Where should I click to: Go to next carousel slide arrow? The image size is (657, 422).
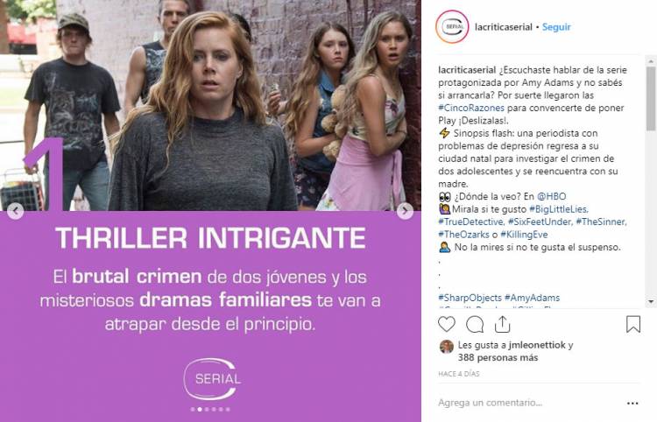coord(405,211)
